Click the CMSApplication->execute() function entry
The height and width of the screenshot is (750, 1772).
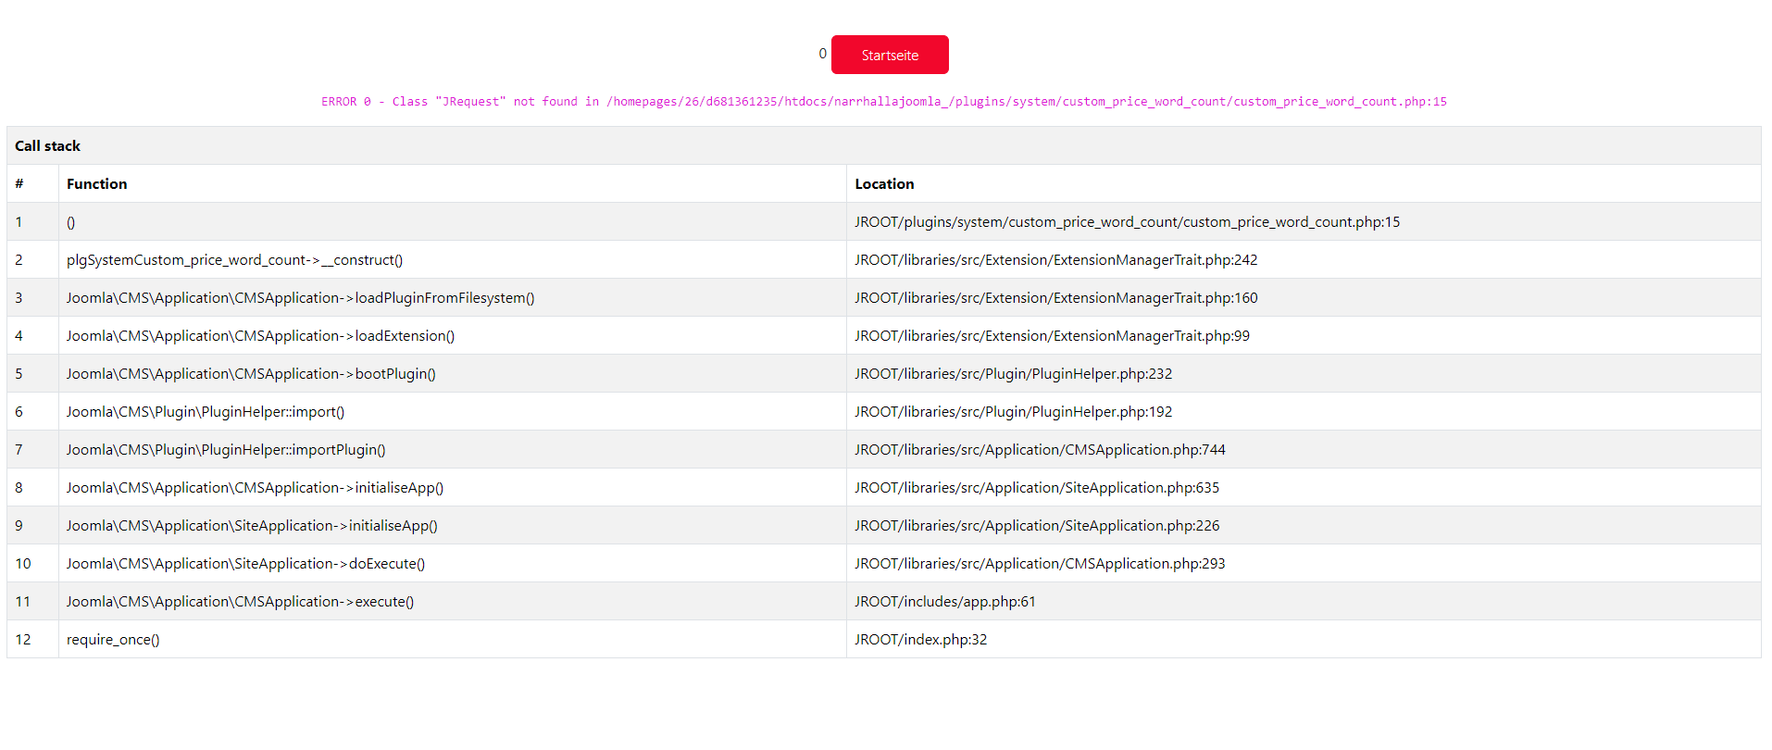(x=240, y=602)
